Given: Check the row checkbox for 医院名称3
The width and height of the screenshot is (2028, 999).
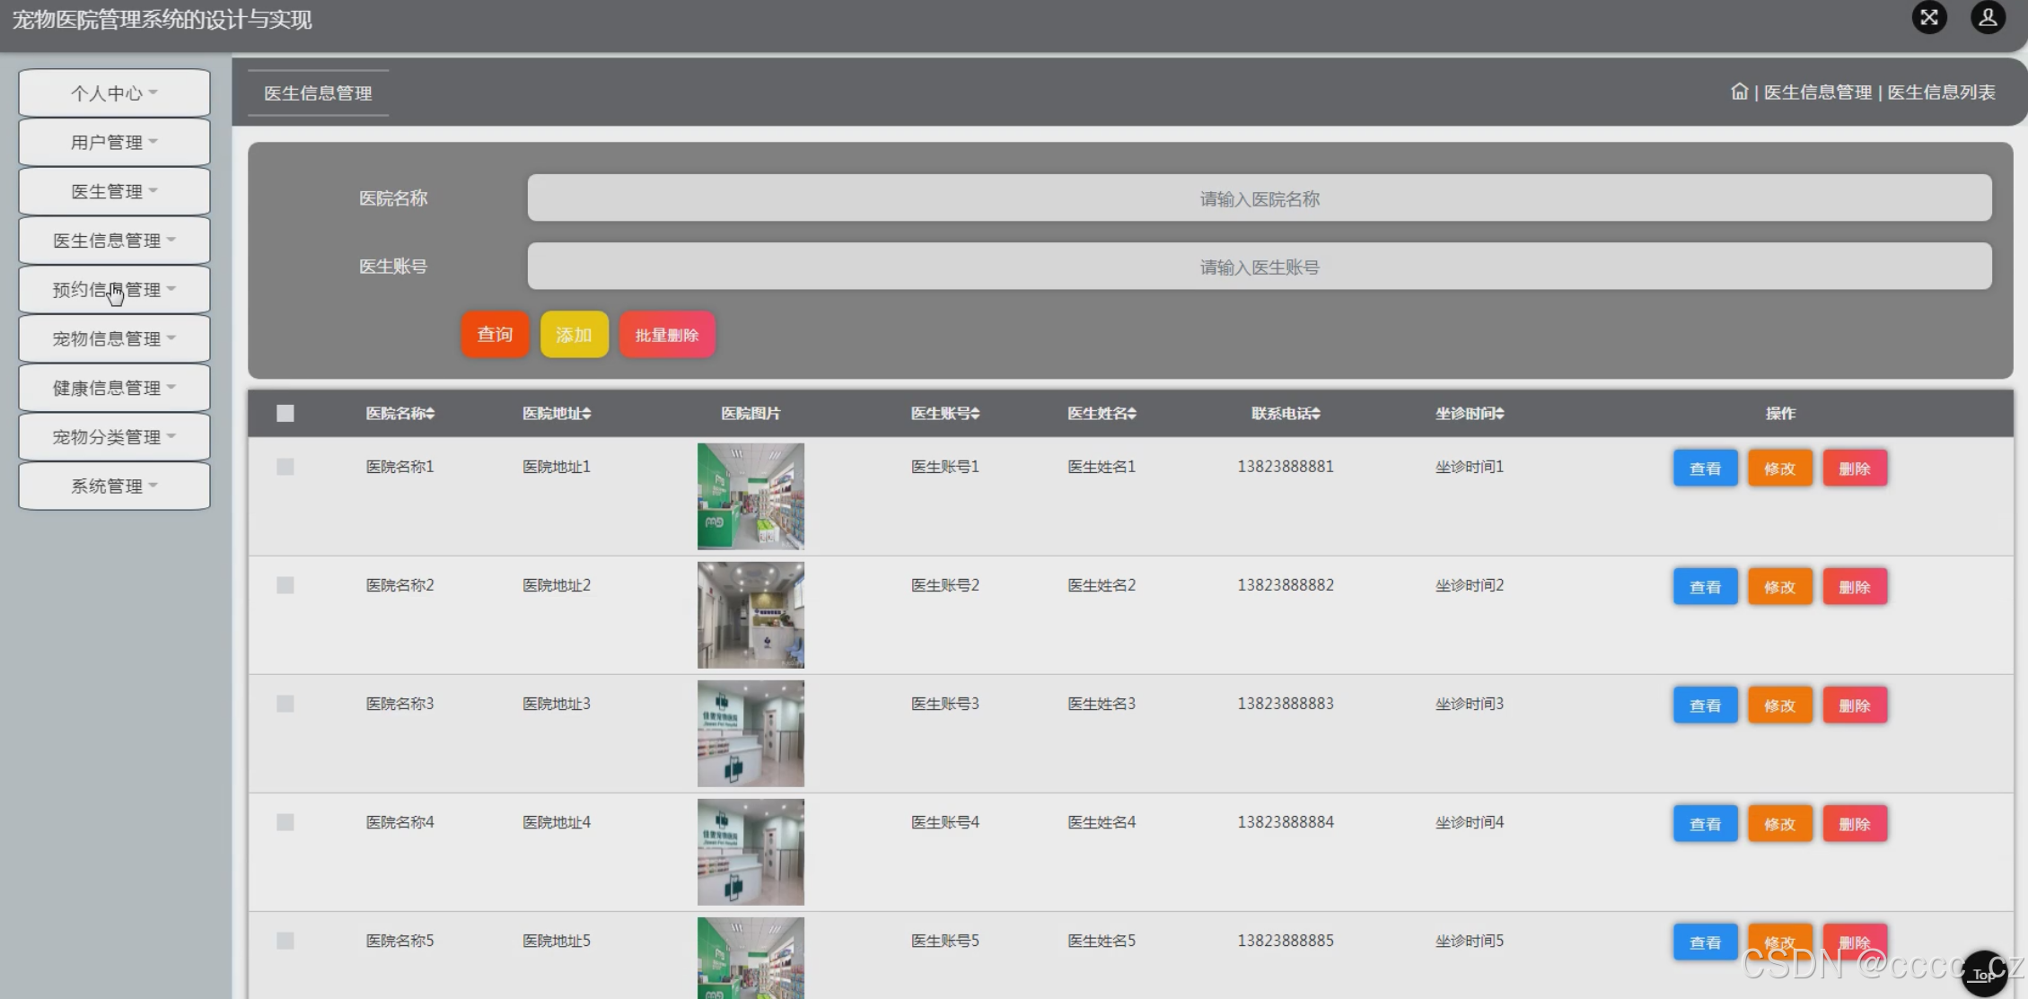Looking at the screenshot, I should (285, 704).
